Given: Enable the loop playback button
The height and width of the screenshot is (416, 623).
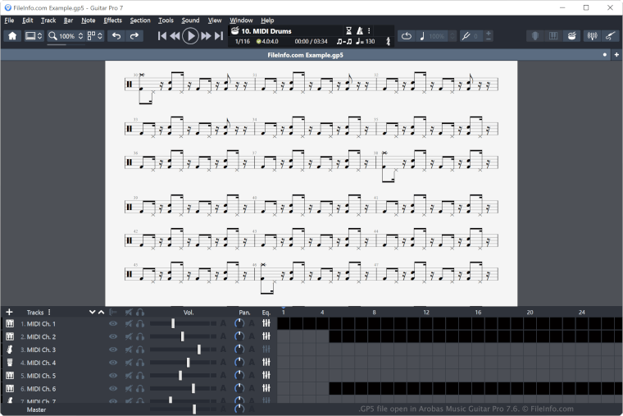Looking at the screenshot, I should pyautogui.click(x=407, y=36).
